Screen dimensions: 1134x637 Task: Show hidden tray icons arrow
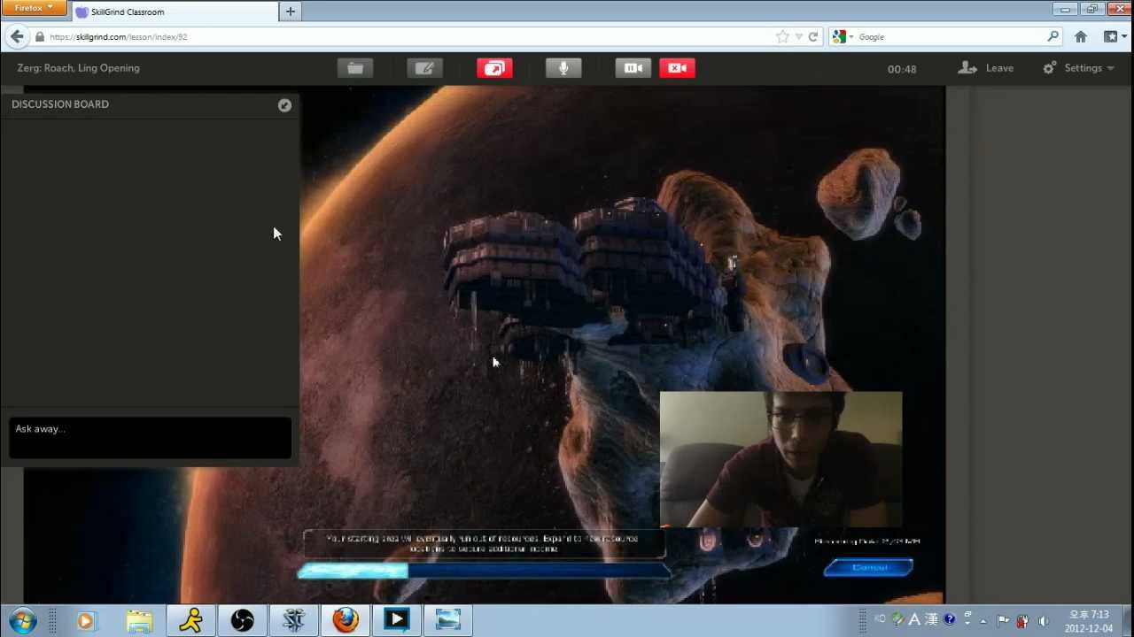983,621
